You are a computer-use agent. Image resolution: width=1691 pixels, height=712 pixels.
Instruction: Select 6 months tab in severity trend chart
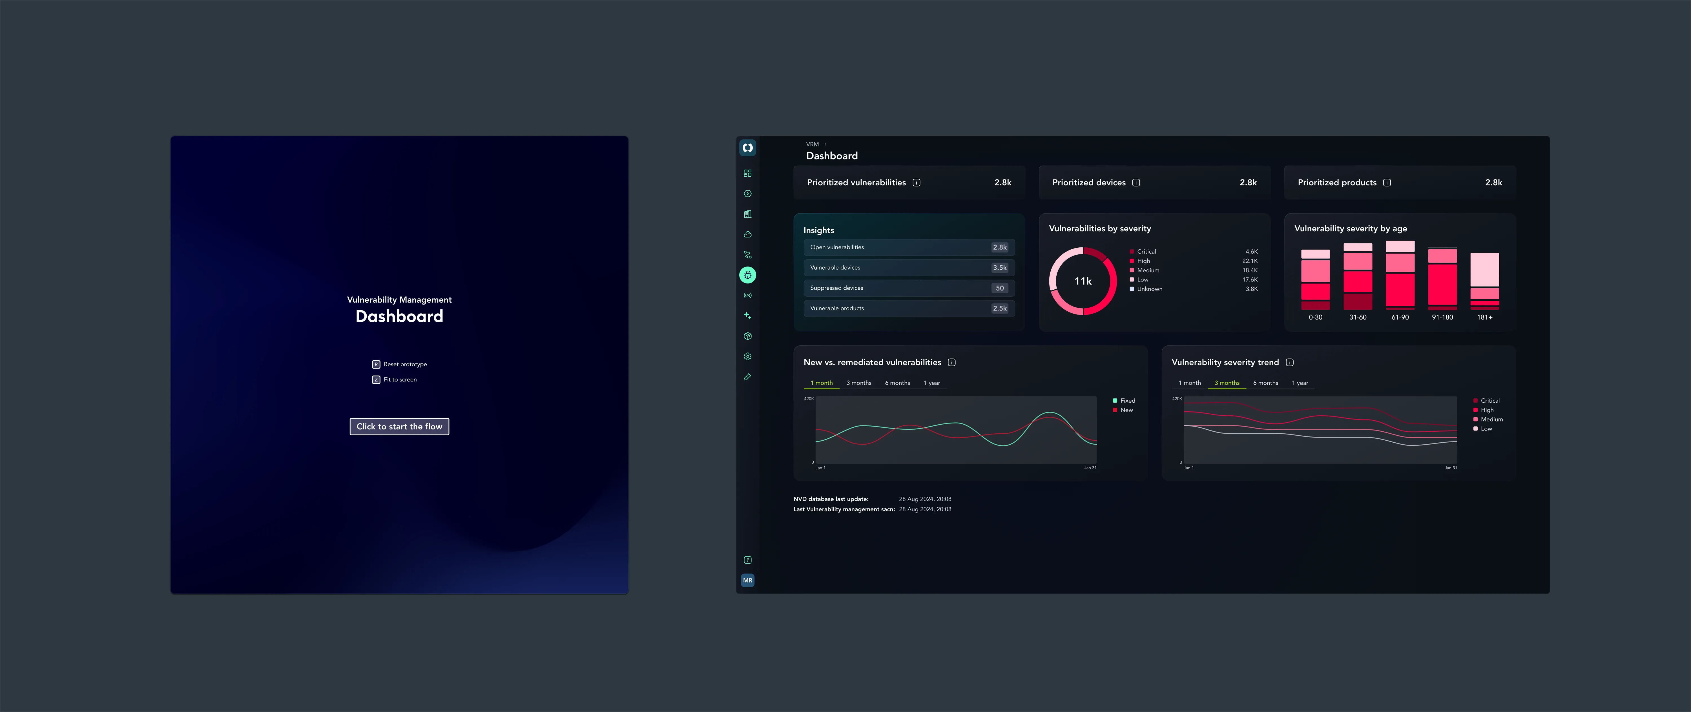pos(1266,383)
